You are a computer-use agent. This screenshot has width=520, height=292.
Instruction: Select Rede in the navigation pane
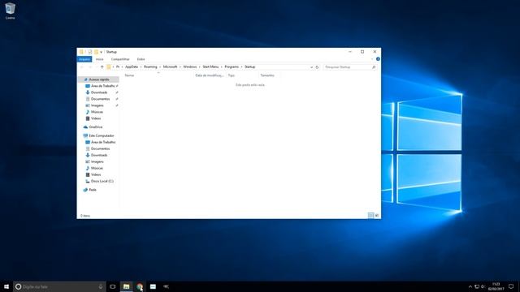coord(93,190)
